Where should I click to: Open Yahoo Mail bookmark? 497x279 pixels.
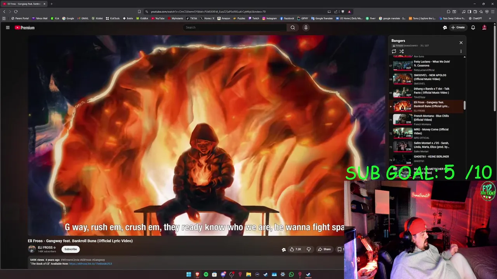point(40,18)
